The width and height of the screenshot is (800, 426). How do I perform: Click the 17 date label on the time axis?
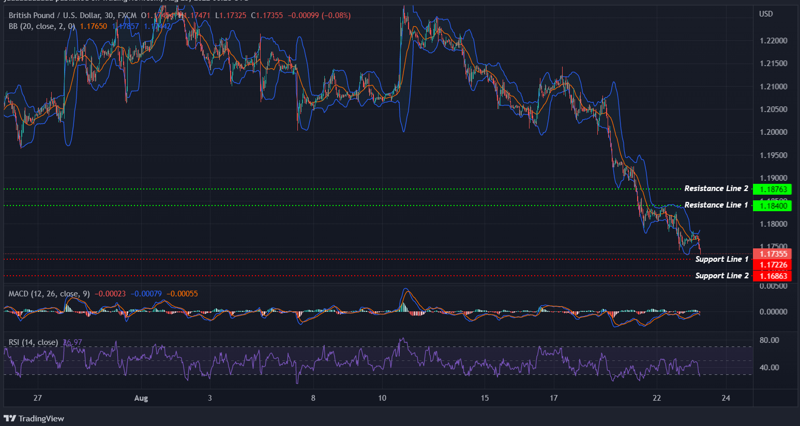[x=553, y=398]
